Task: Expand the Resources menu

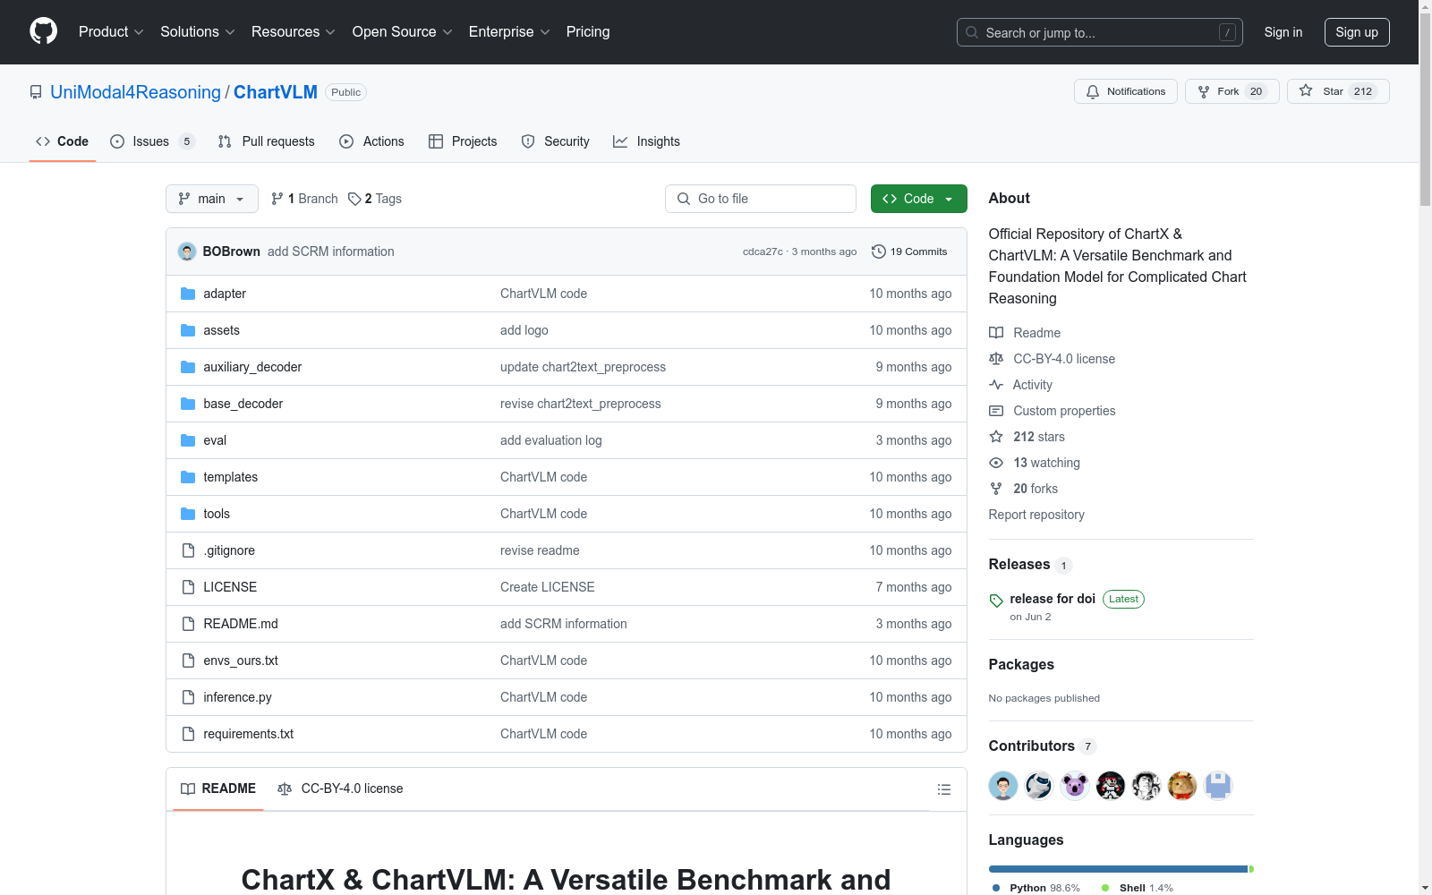Action: coord(294,32)
